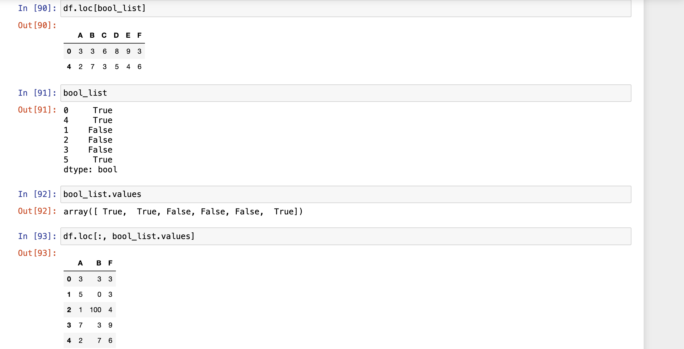Click the gray right-side margin area
The image size is (684, 349).
point(664,174)
